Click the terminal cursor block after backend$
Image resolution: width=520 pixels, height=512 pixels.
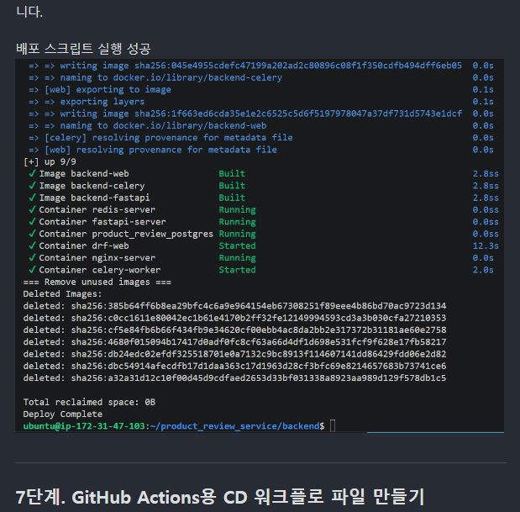point(333,425)
